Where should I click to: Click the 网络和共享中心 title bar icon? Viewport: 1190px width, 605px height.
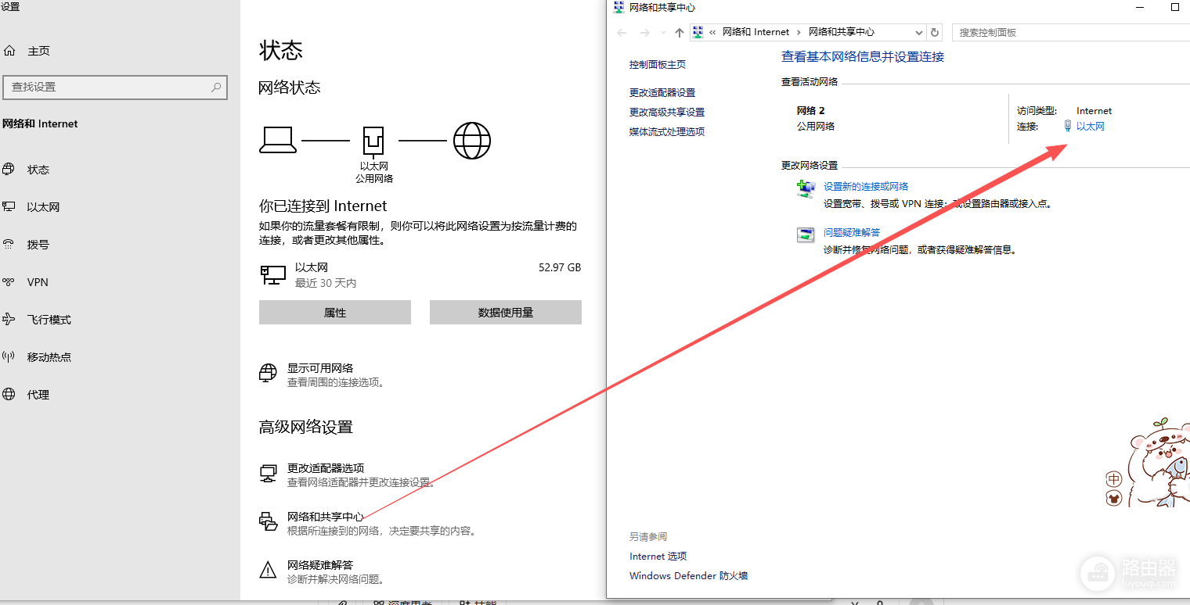[x=618, y=7]
